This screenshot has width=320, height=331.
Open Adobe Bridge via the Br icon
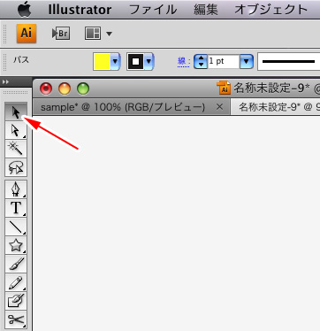pyautogui.click(x=61, y=34)
